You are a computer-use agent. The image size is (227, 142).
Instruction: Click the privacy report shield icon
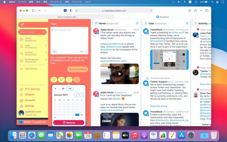pos(71,11)
